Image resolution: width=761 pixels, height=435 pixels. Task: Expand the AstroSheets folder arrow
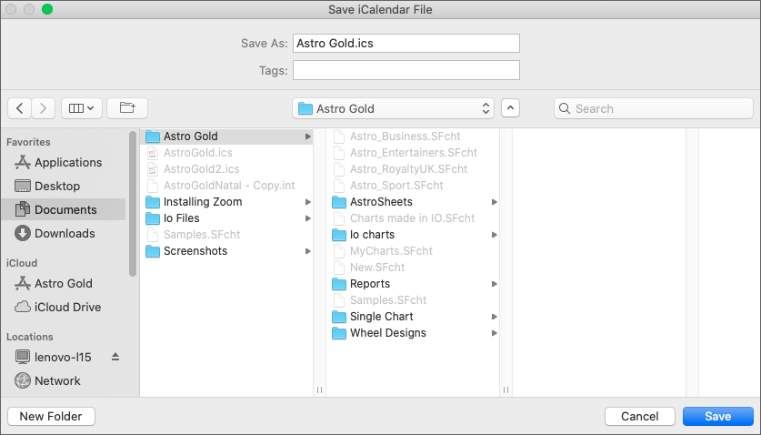(x=494, y=202)
